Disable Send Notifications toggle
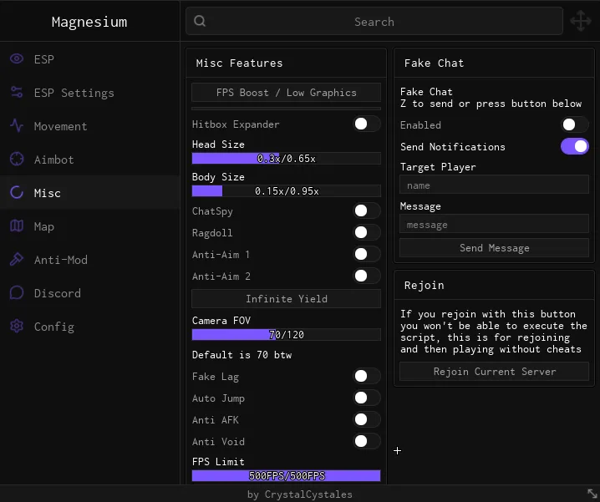The height and width of the screenshot is (502, 600). coord(575,146)
